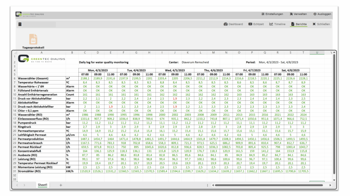The width and height of the screenshot is (350, 196).
Task: Select the Berichte reports tab
Action: pyautogui.click(x=298, y=24)
